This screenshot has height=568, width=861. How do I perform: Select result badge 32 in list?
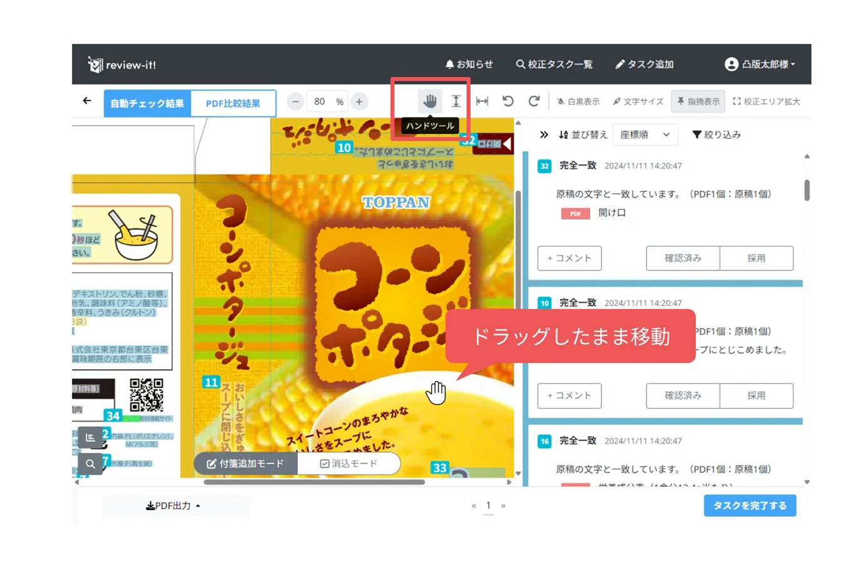(544, 166)
